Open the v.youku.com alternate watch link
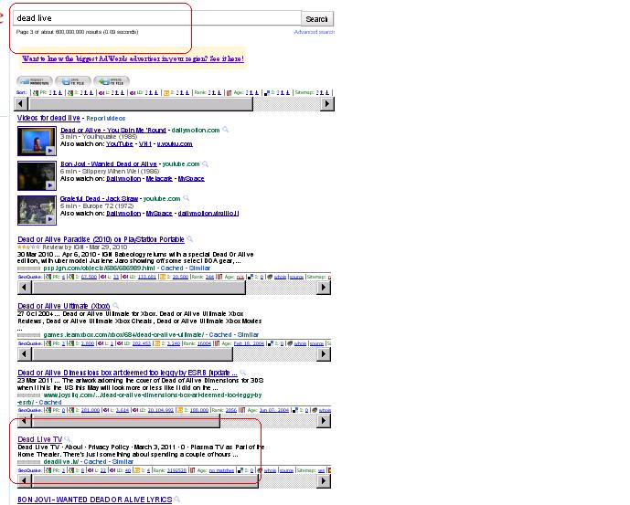Viewport: 630px width, 505px height. coord(175,143)
